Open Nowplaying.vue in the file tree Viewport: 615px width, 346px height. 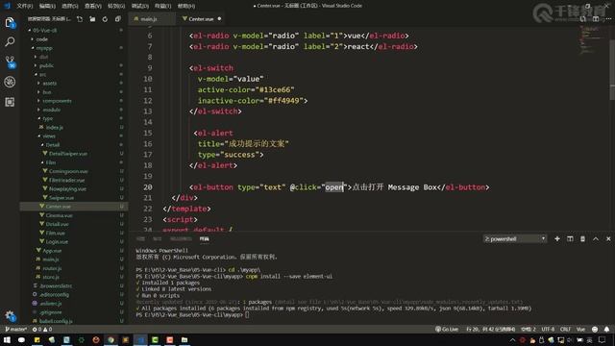(x=67, y=188)
